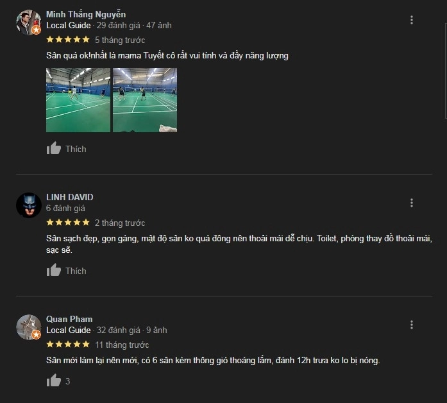Click 'Thích' label under LINH DAVID's review
Image resolution: width=447 pixels, height=403 pixels.
(x=76, y=271)
